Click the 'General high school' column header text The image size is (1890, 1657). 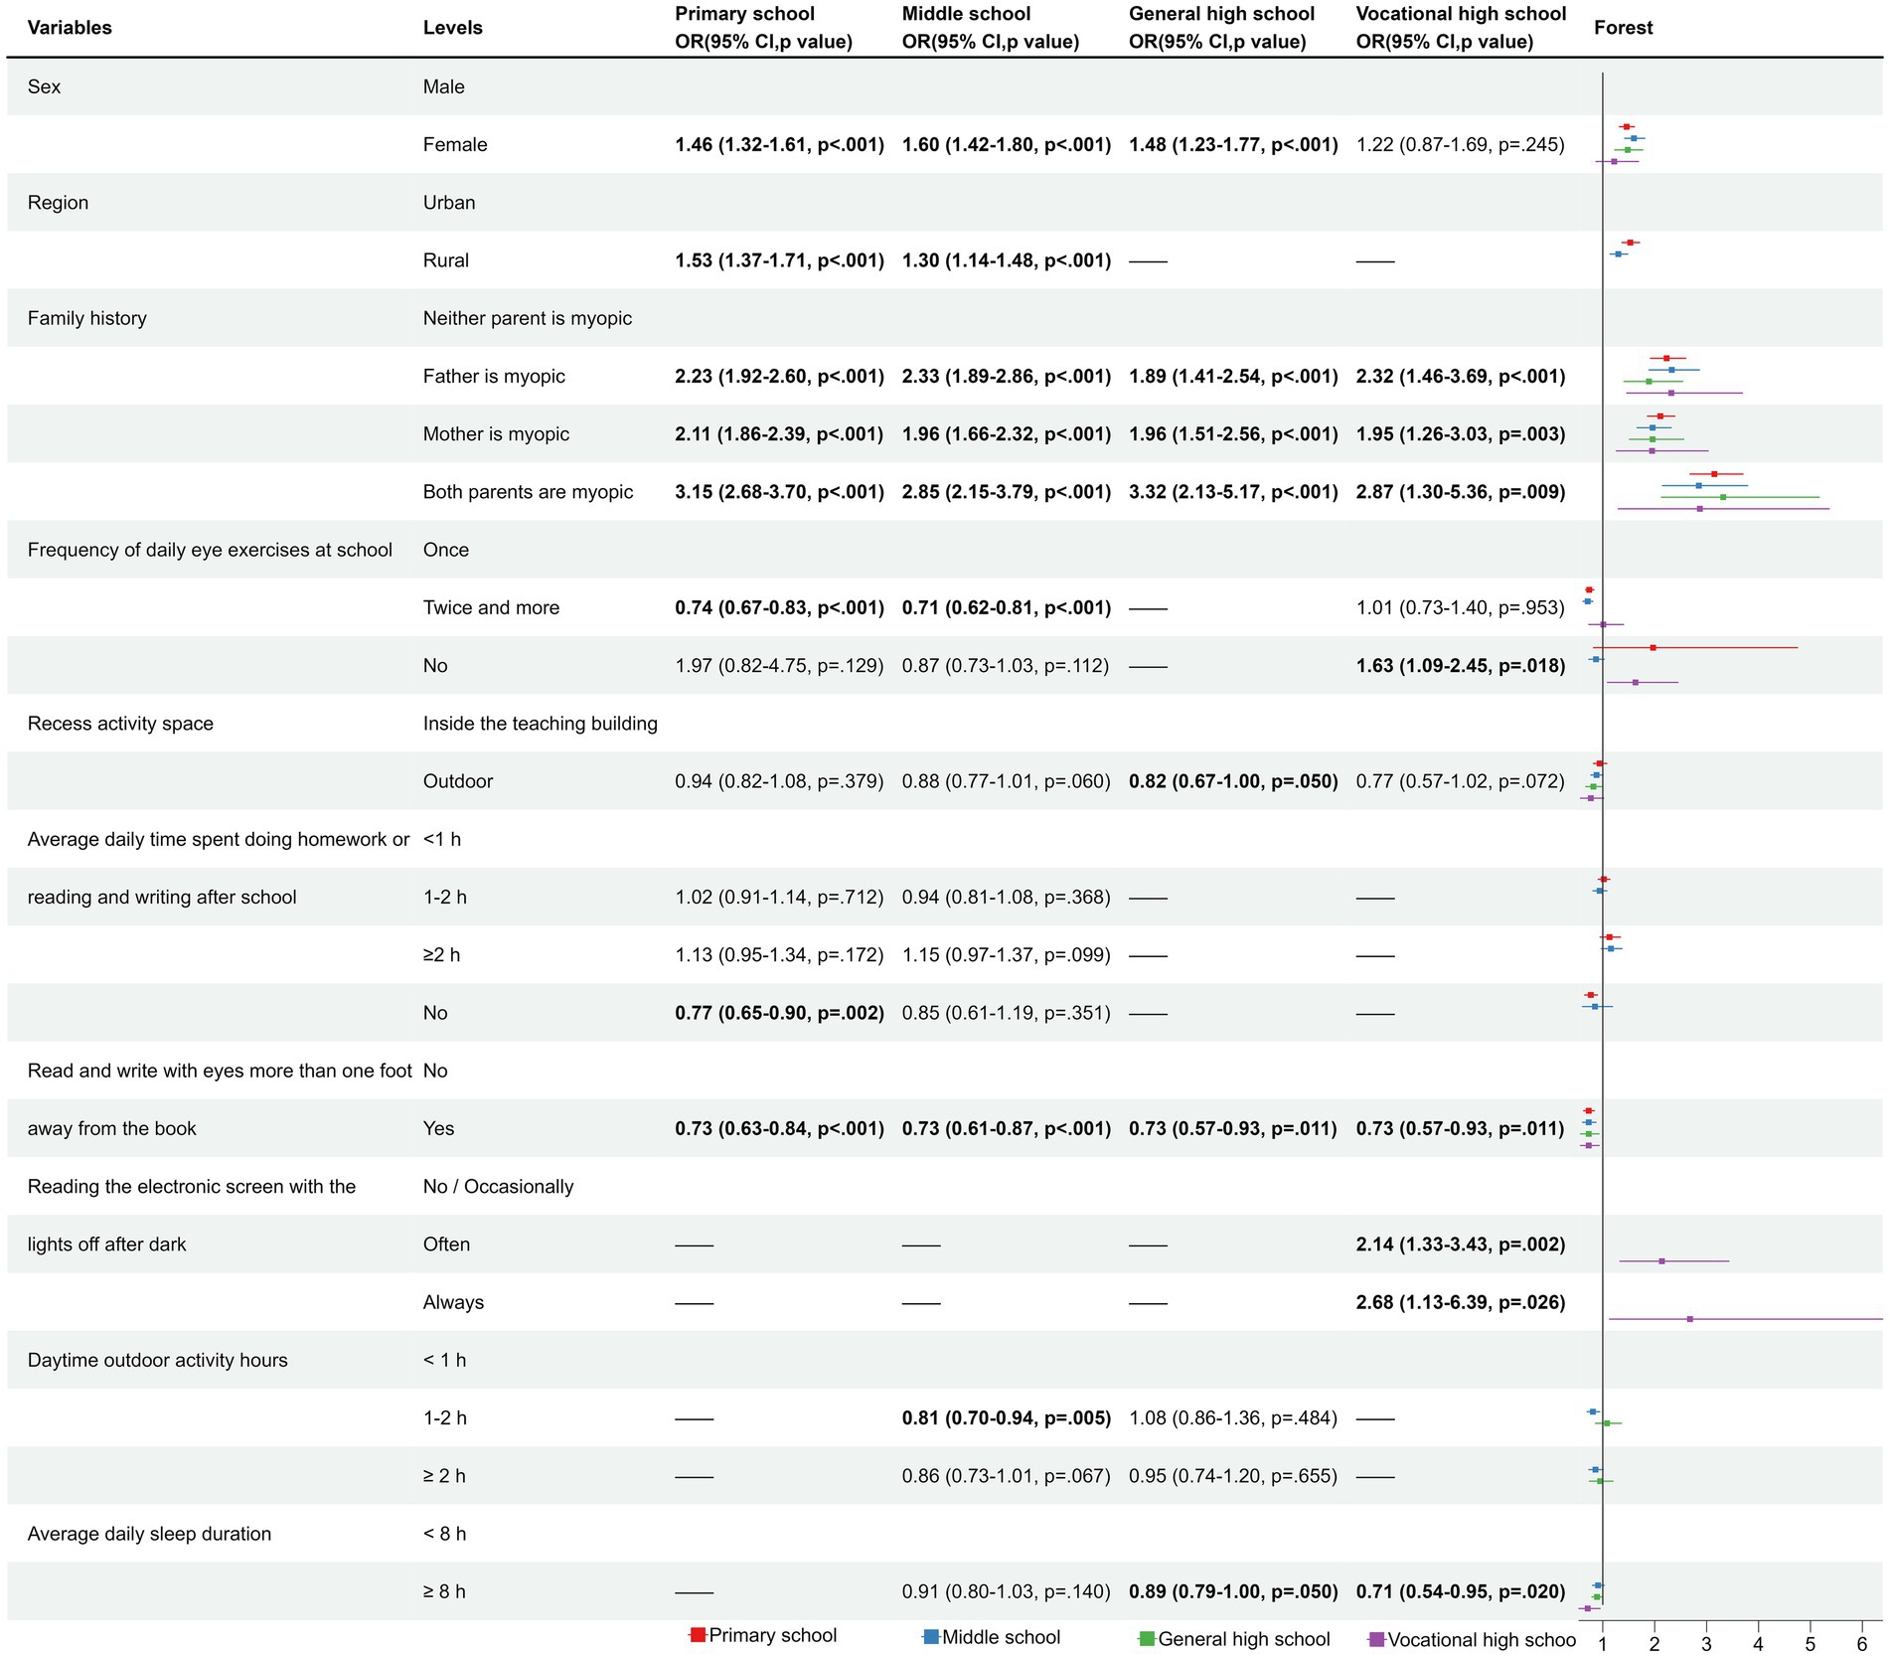tap(1221, 14)
